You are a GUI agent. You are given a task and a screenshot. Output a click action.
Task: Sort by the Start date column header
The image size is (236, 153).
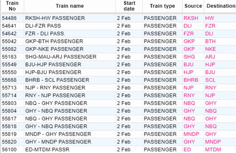[x=129, y=6]
